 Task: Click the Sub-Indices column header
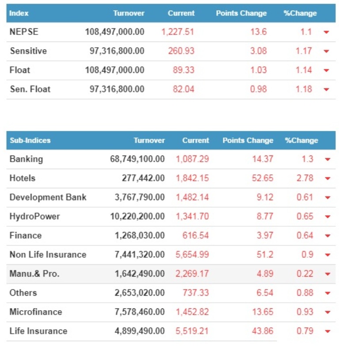click(x=30, y=141)
